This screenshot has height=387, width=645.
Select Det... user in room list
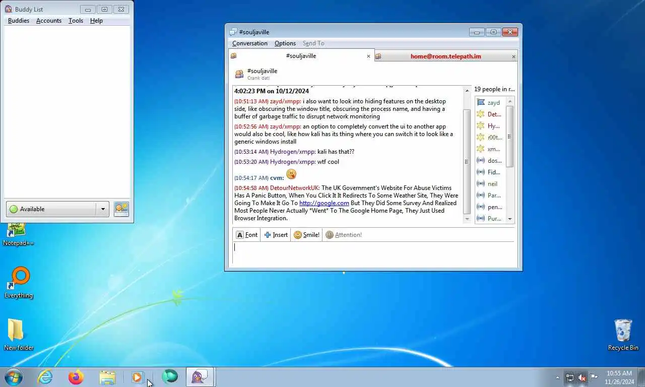point(489,114)
